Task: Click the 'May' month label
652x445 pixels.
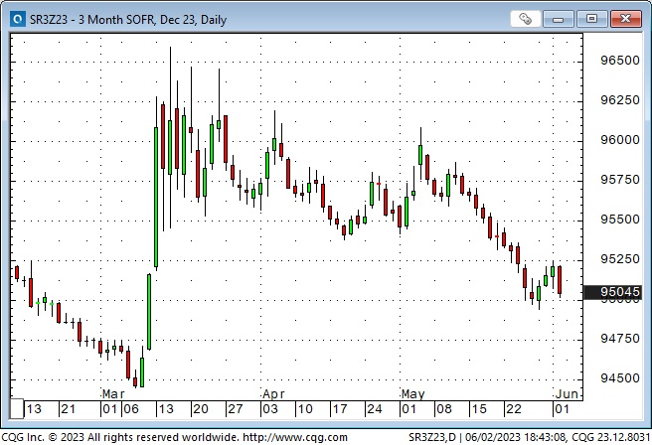Action: point(412,394)
